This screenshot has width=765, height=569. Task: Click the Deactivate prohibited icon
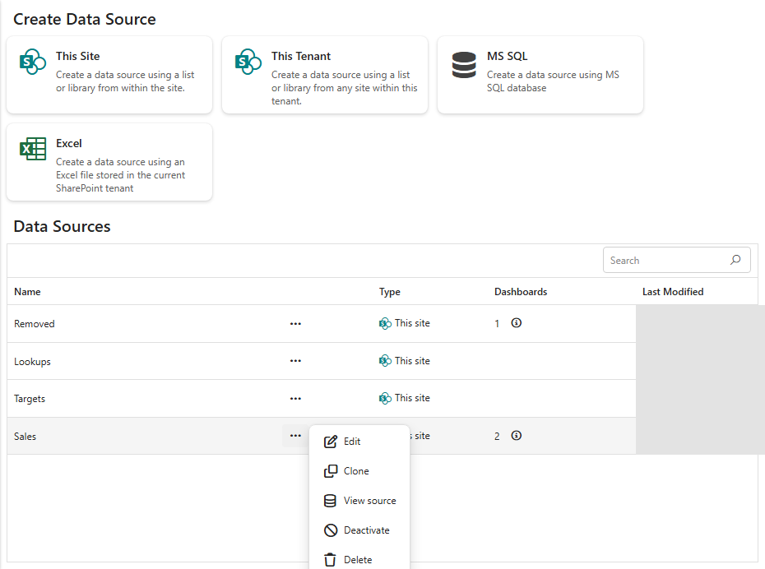[331, 530]
